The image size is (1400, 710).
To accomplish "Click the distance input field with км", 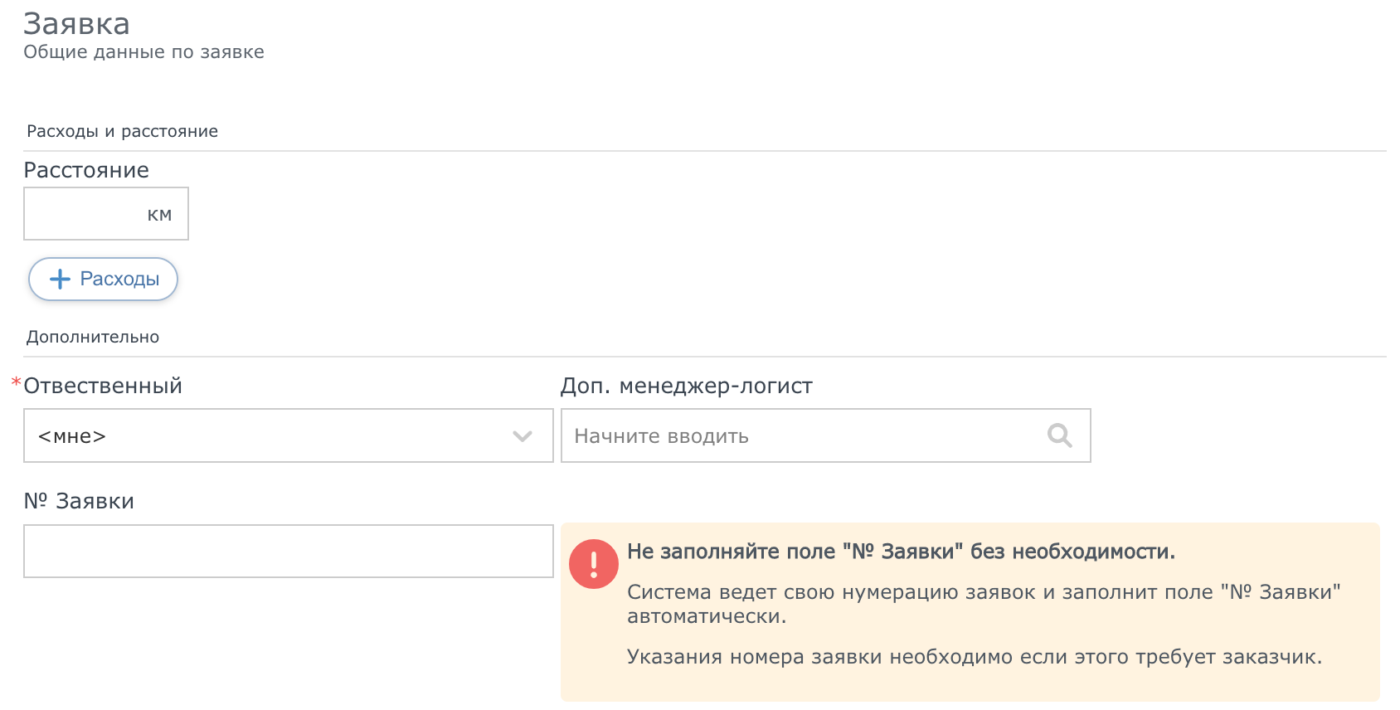I will click(106, 214).
